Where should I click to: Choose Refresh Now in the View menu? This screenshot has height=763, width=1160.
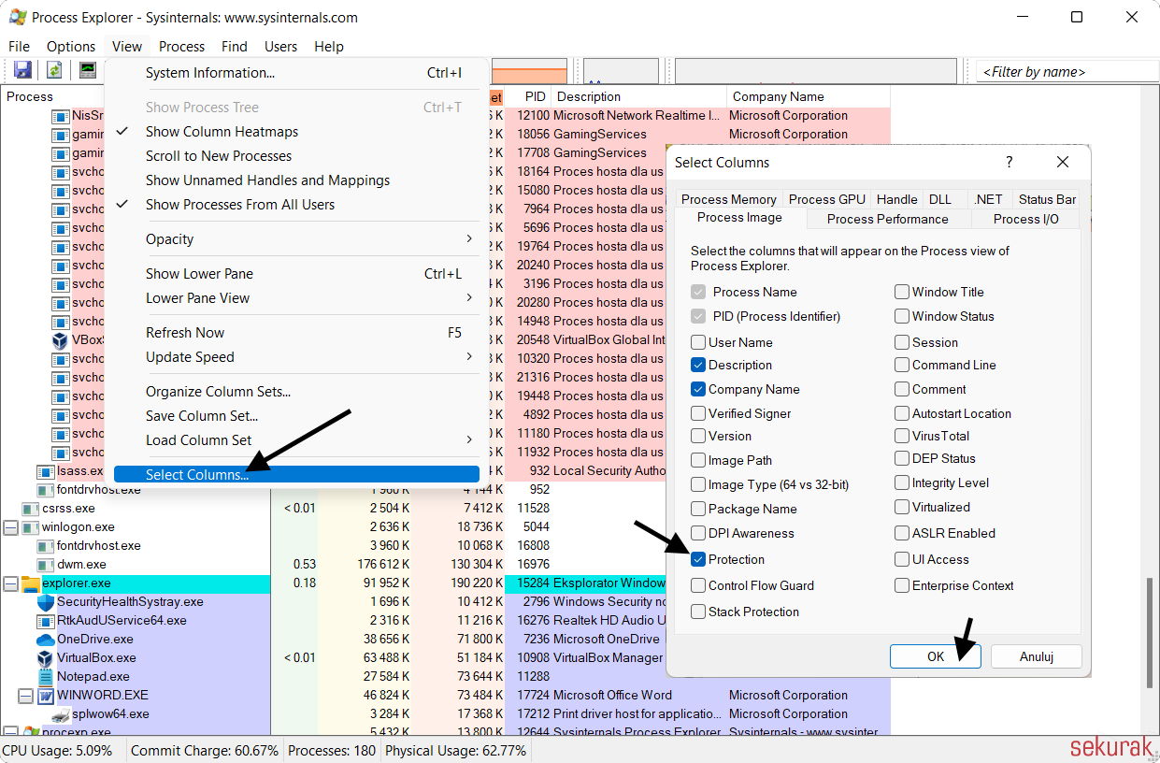click(296, 333)
